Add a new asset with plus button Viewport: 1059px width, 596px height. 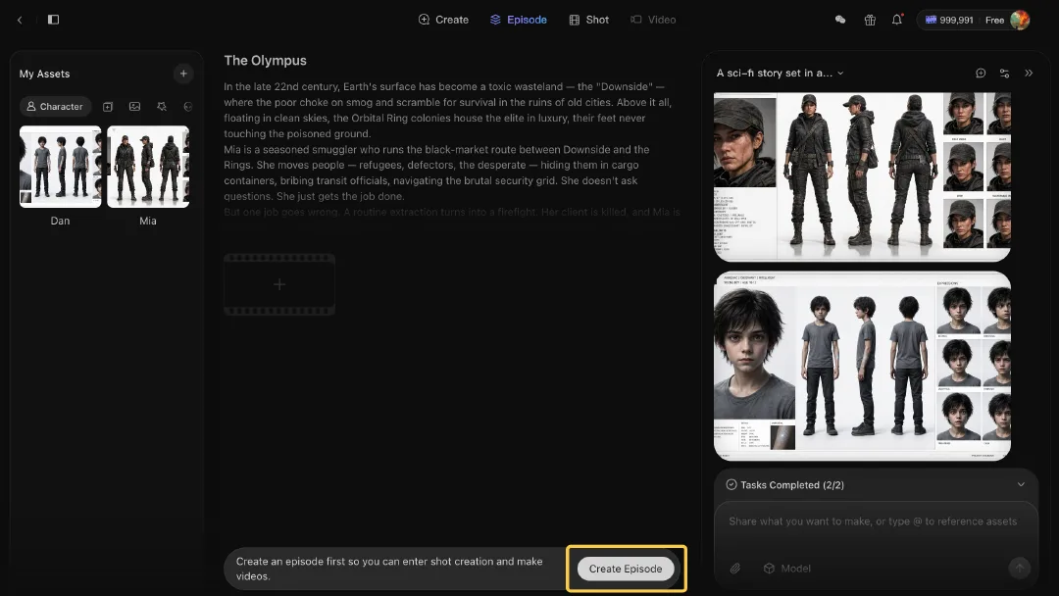pyautogui.click(x=183, y=74)
